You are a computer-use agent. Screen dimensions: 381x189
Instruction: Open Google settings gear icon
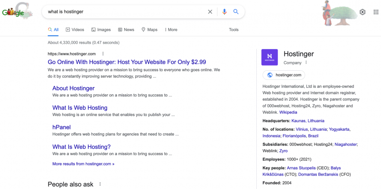tap(363, 12)
